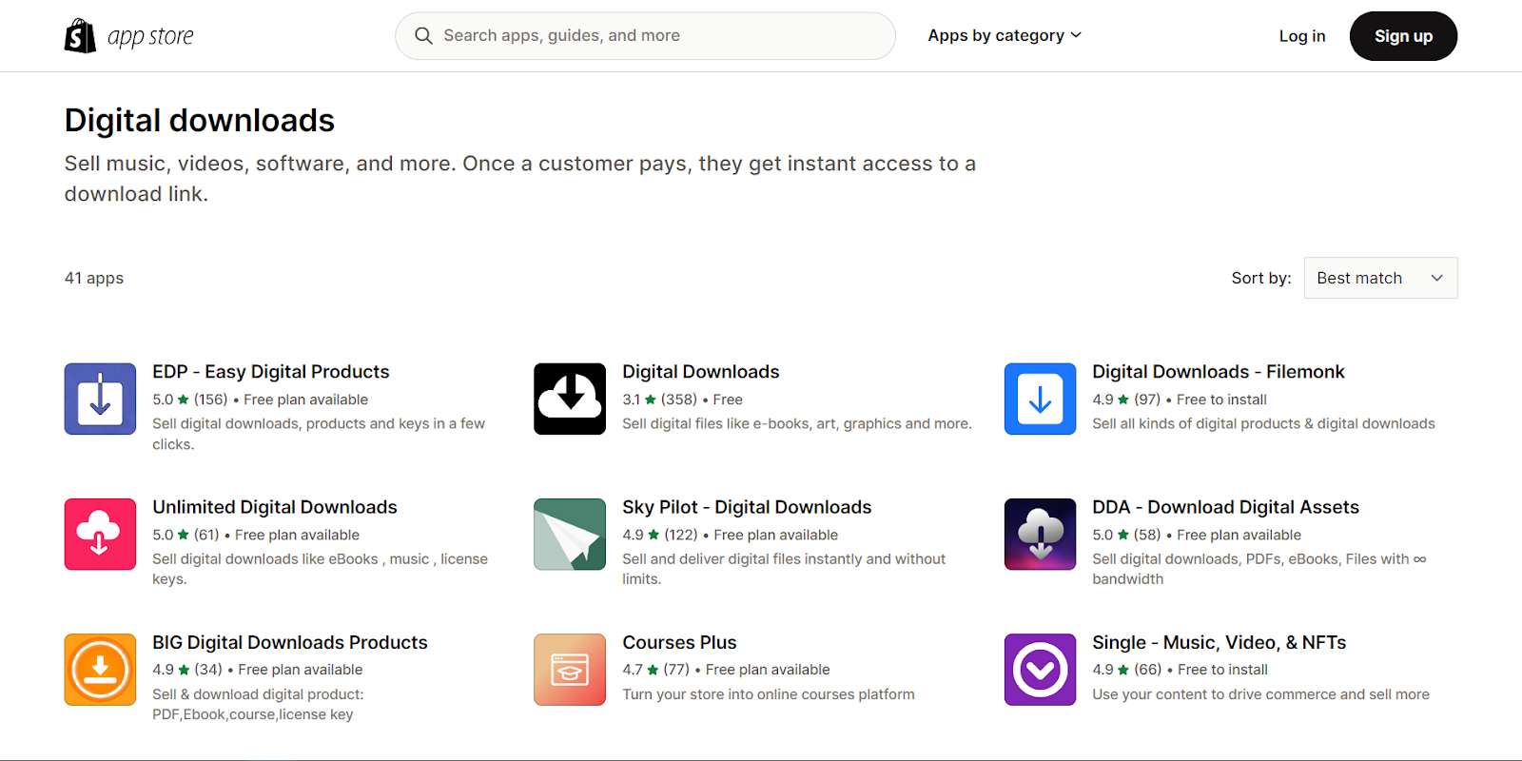Image resolution: width=1522 pixels, height=761 pixels.
Task: Click the Shopify app store logo
Action: [128, 36]
